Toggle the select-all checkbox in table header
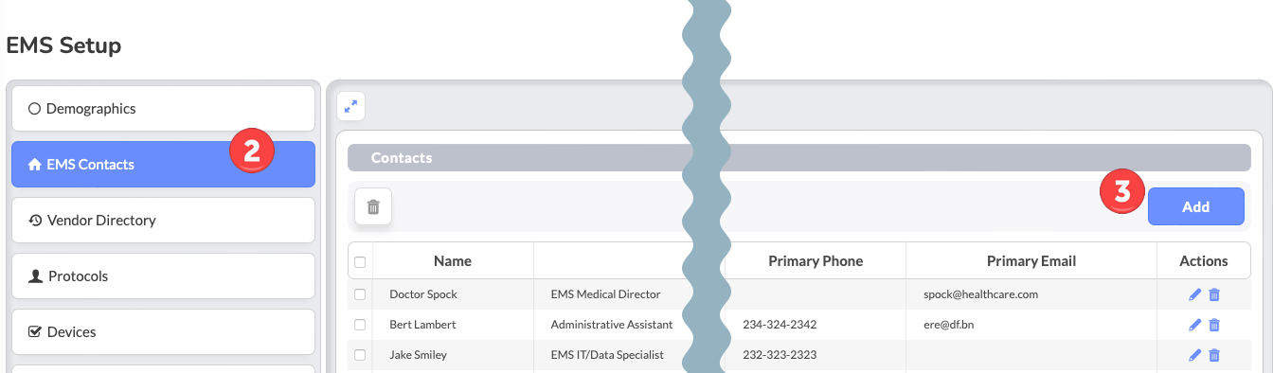The image size is (1273, 373). 360,261
